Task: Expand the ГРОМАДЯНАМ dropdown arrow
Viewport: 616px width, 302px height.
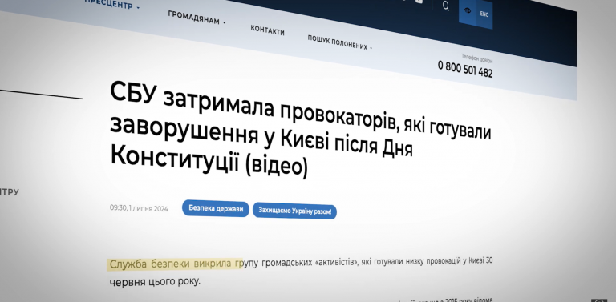Action: click(225, 22)
